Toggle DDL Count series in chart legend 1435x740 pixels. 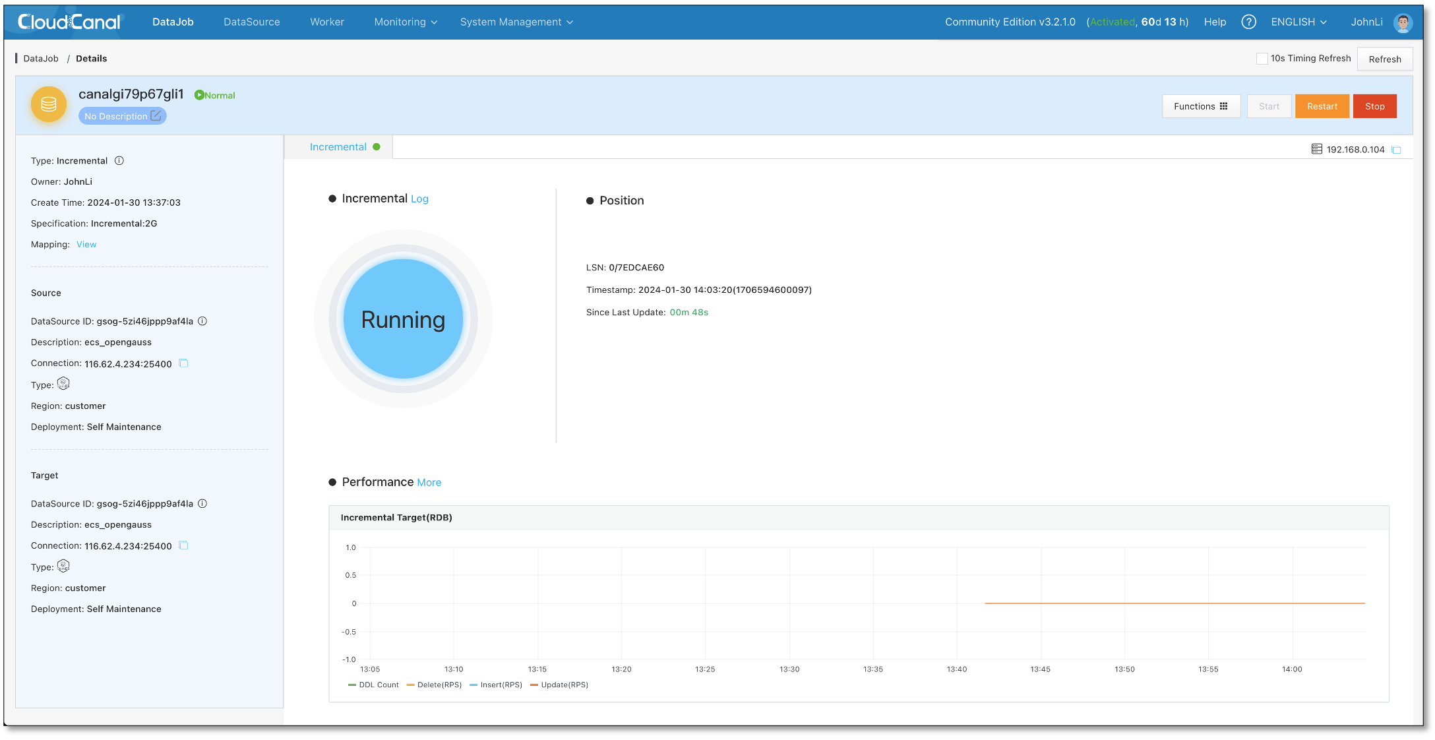click(x=373, y=685)
